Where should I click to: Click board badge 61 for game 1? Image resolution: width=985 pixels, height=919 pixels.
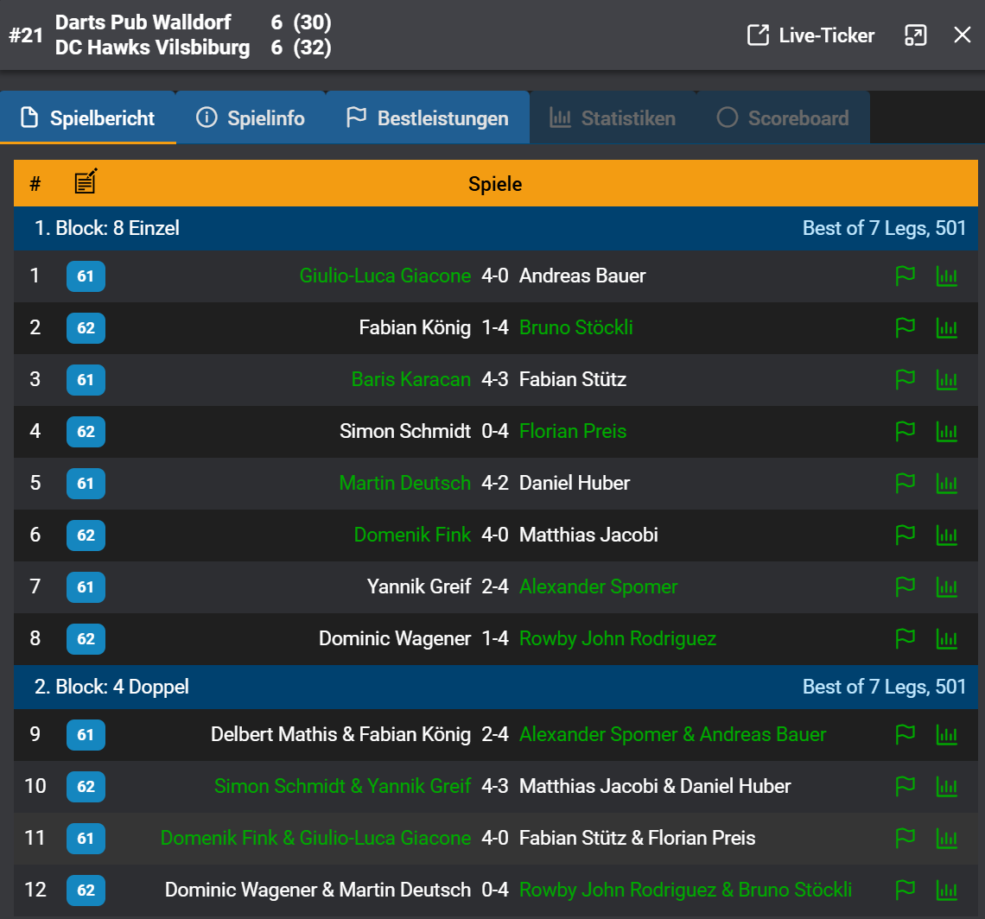pos(86,276)
